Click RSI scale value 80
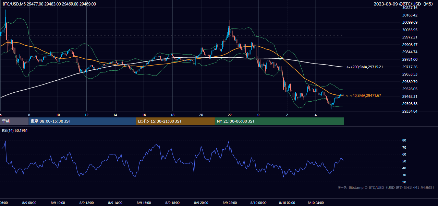The width and height of the screenshot is (438, 206). pyautogui.click(x=404, y=140)
